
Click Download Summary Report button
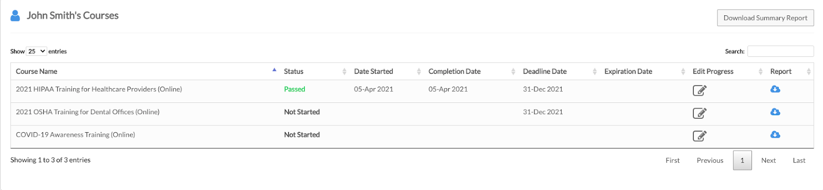pos(765,18)
